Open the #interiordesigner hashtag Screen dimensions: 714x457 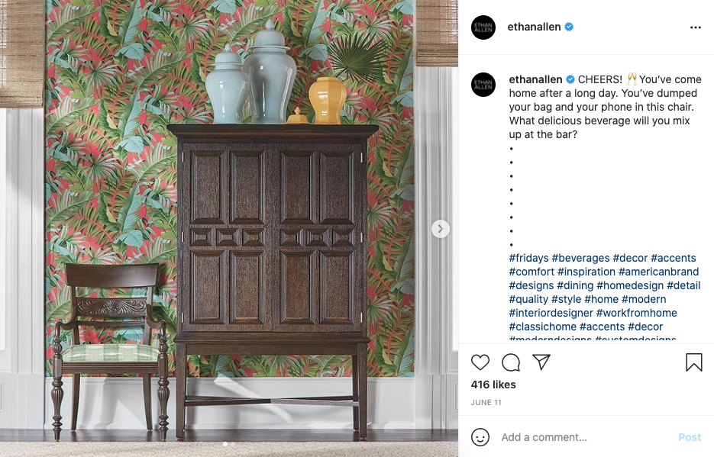click(x=551, y=313)
